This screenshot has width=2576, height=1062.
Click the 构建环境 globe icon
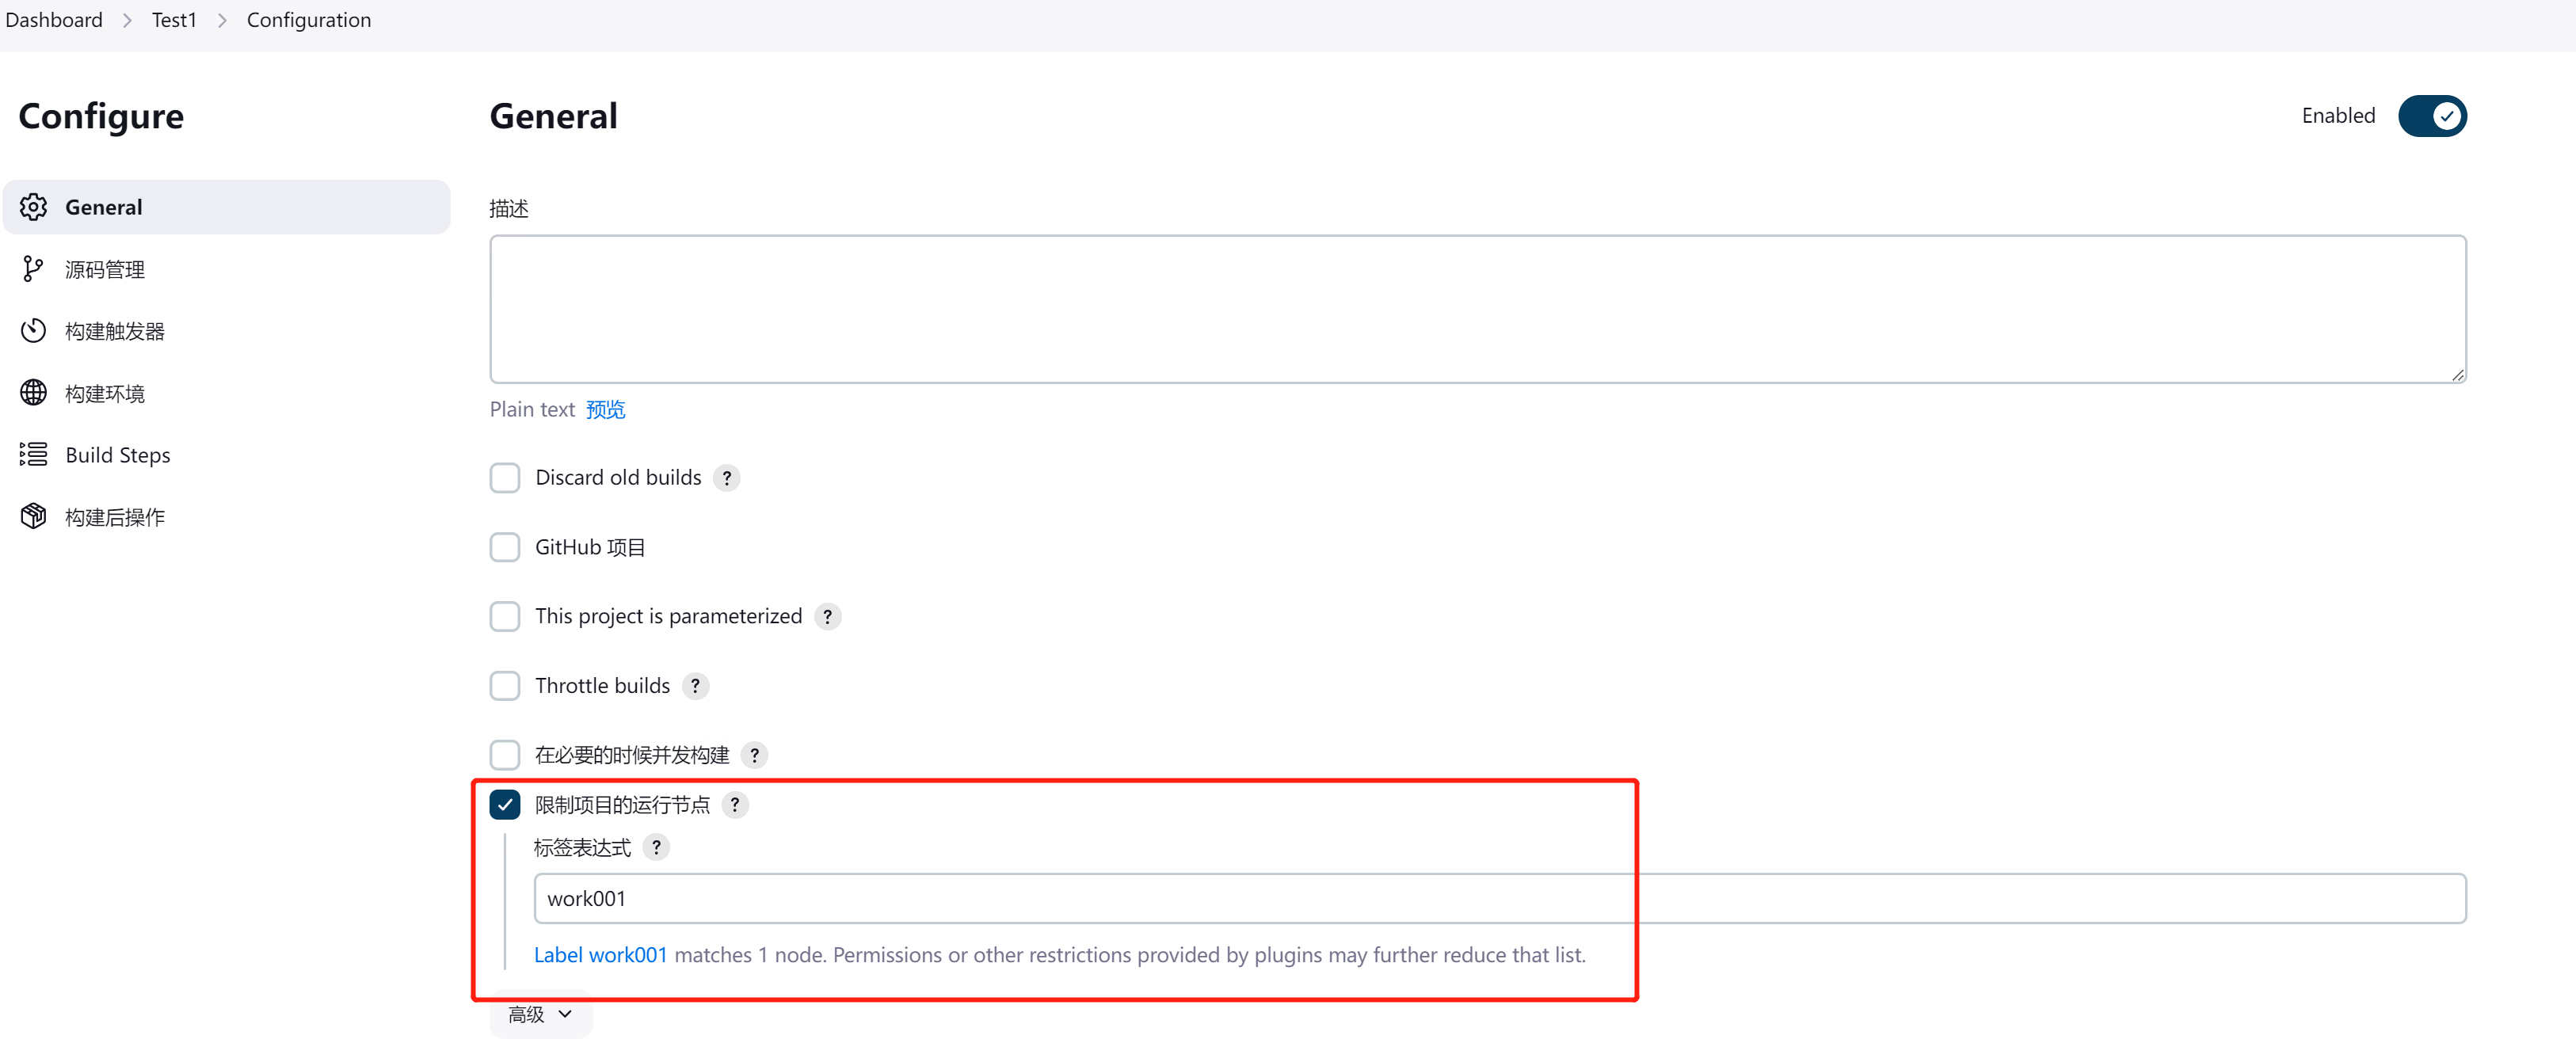tap(34, 393)
